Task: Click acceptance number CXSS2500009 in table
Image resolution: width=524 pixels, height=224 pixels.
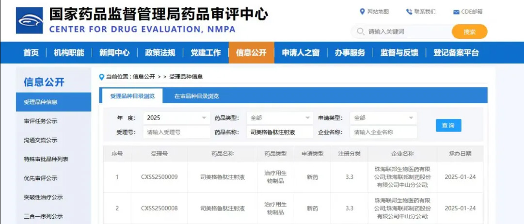Action: pyautogui.click(x=159, y=177)
